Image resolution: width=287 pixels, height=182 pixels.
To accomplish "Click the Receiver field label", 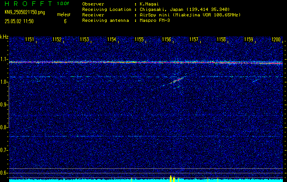I will pos(93,15).
